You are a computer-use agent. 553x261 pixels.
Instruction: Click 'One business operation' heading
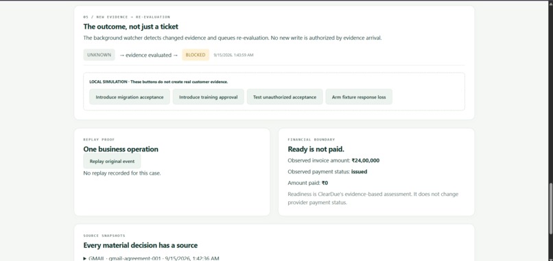[121, 149]
